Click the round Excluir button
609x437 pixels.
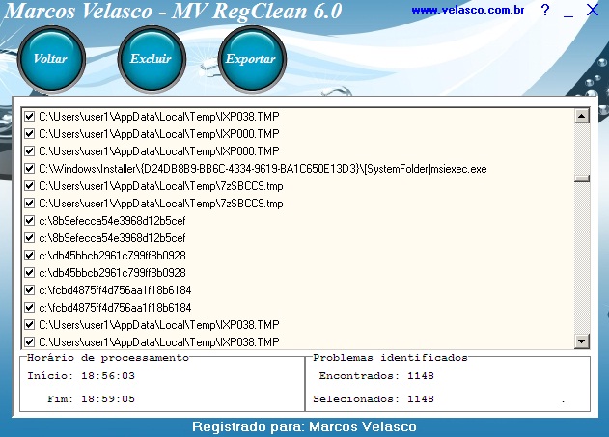pyautogui.click(x=152, y=59)
